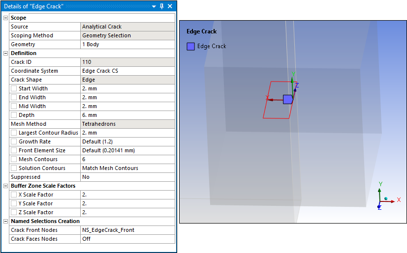This screenshot has height=253, width=407.
Task: Click the triad Z axis in viewport corner
Action: tap(379, 207)
